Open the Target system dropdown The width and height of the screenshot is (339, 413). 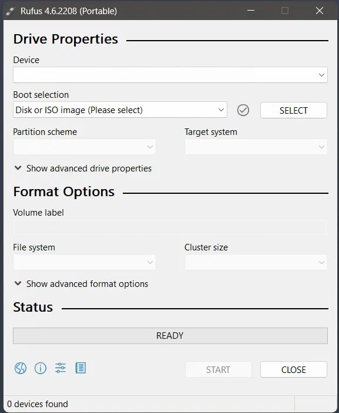[256, 147]
